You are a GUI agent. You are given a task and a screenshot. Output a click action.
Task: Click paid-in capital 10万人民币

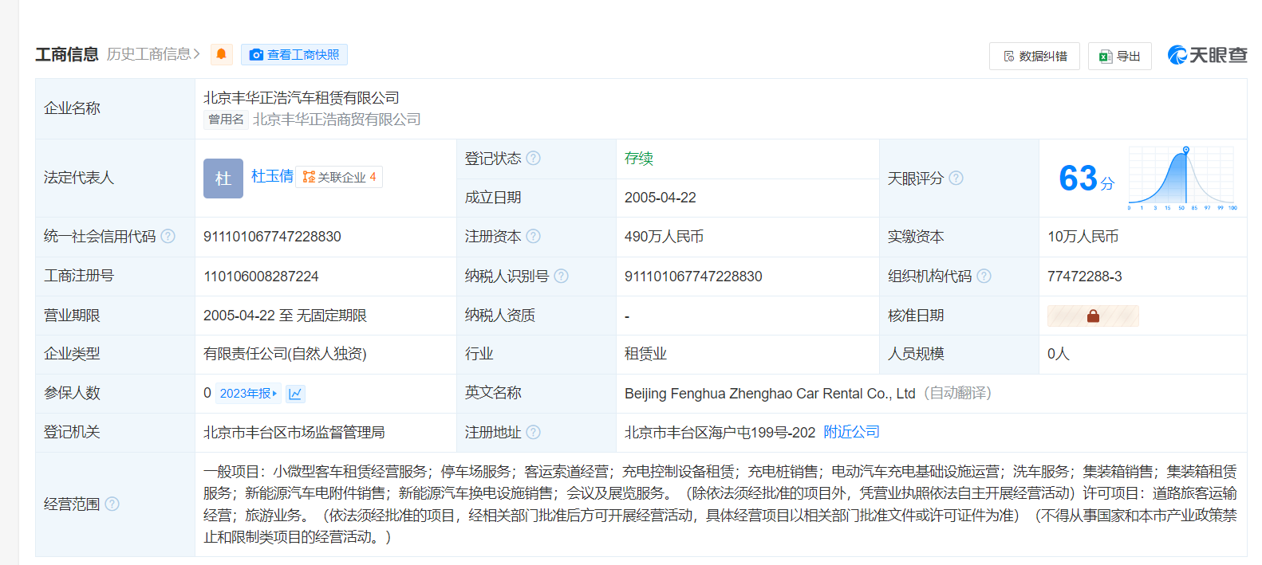click(1083, 237)
